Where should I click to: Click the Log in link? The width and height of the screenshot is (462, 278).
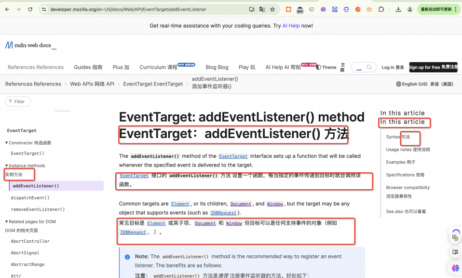pos(393,67)
